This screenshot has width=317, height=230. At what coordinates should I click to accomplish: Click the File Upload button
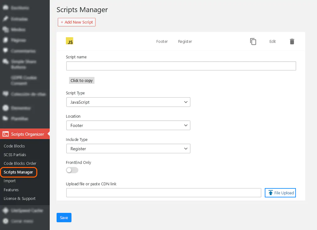(280, 193)
